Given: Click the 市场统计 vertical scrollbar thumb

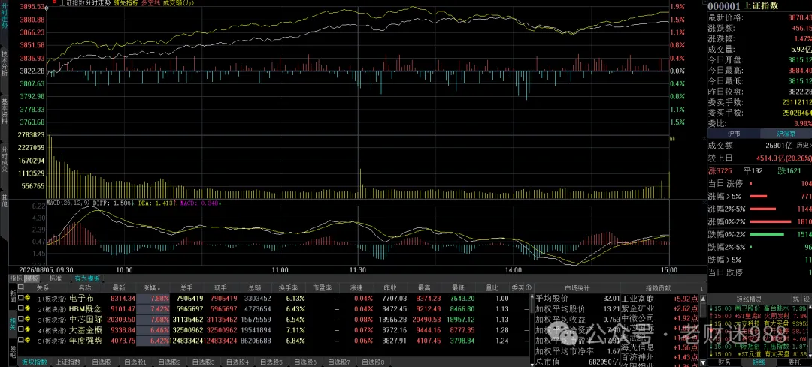Looking at the screenshot, I should tap(532, 306).
